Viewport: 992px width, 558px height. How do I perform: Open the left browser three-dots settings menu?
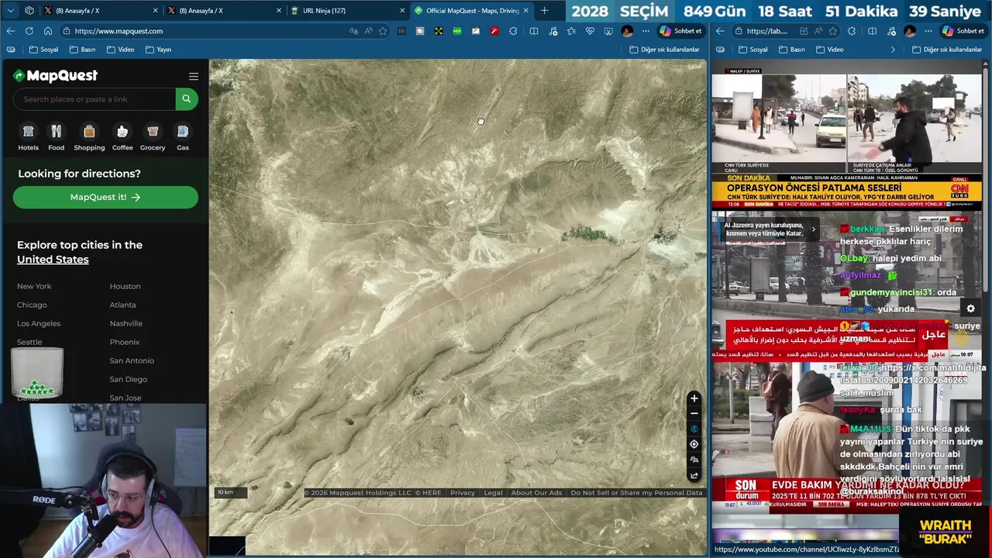[646, 31]
